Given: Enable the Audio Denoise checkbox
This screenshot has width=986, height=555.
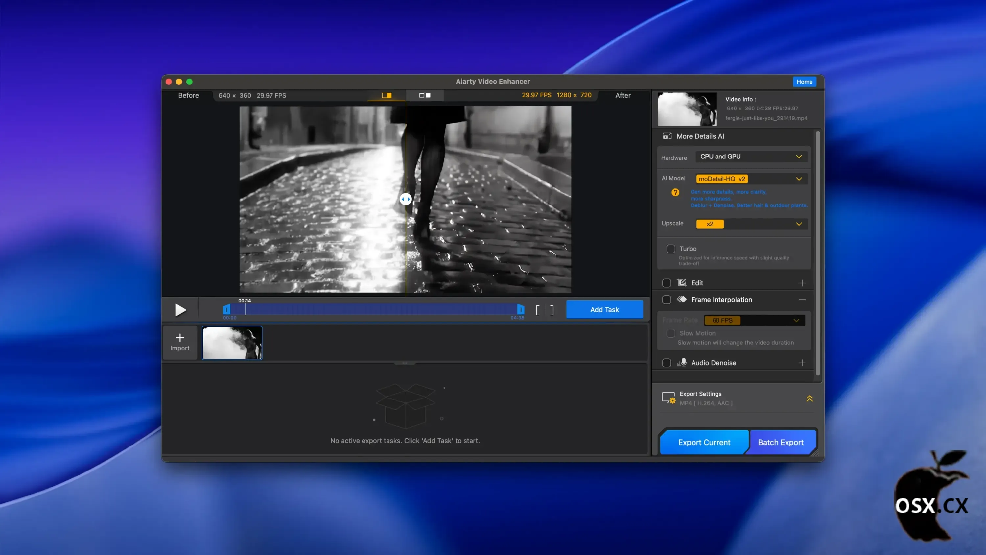Looking at the screenshot, I should click(667, 363).
